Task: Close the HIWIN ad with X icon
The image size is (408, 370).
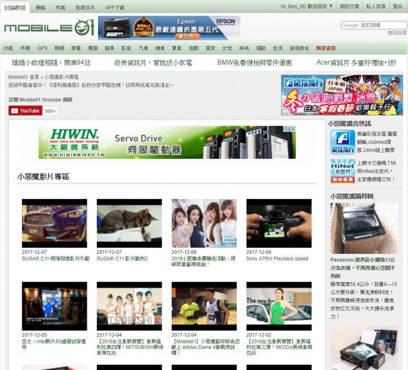Action: pos(293,129)
